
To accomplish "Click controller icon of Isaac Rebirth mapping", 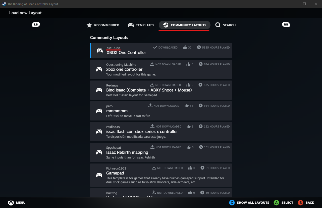I will click(x=99, y=152).
